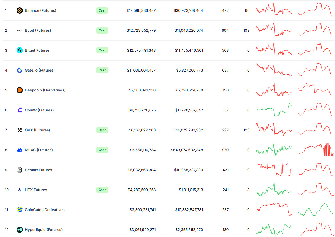Click the MEXC exchange logo

[19, 150]
